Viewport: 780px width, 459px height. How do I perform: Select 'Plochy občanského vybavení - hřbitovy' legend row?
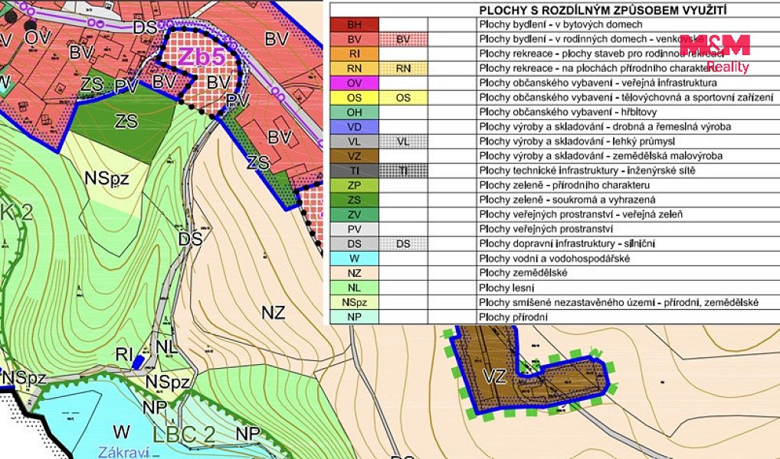click(x=568, y=112)
